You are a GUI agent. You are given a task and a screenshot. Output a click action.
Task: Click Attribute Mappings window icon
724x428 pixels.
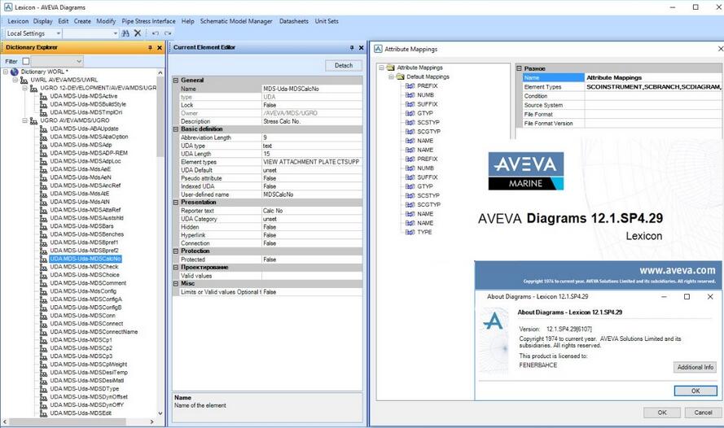[x=378, y=49]
